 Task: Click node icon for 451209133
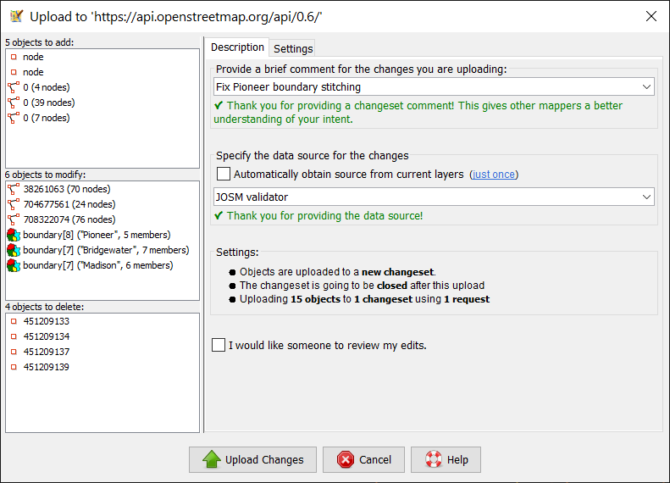[x=14, y=321]
